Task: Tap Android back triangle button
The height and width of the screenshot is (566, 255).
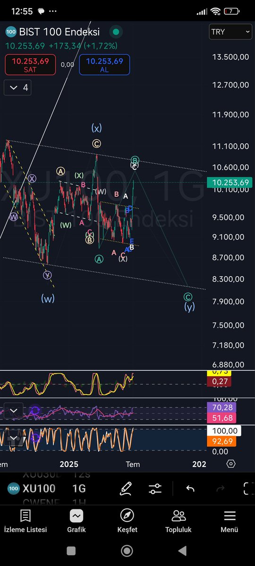Action: click(x=182, y=551)
